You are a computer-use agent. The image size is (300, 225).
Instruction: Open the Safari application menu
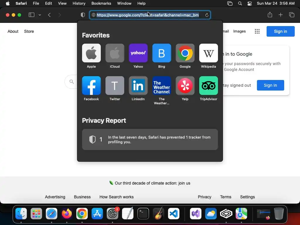pyautogui.click(x=21, y=4)
